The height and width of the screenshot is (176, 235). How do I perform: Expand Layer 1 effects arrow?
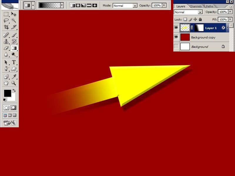[227, 28]
